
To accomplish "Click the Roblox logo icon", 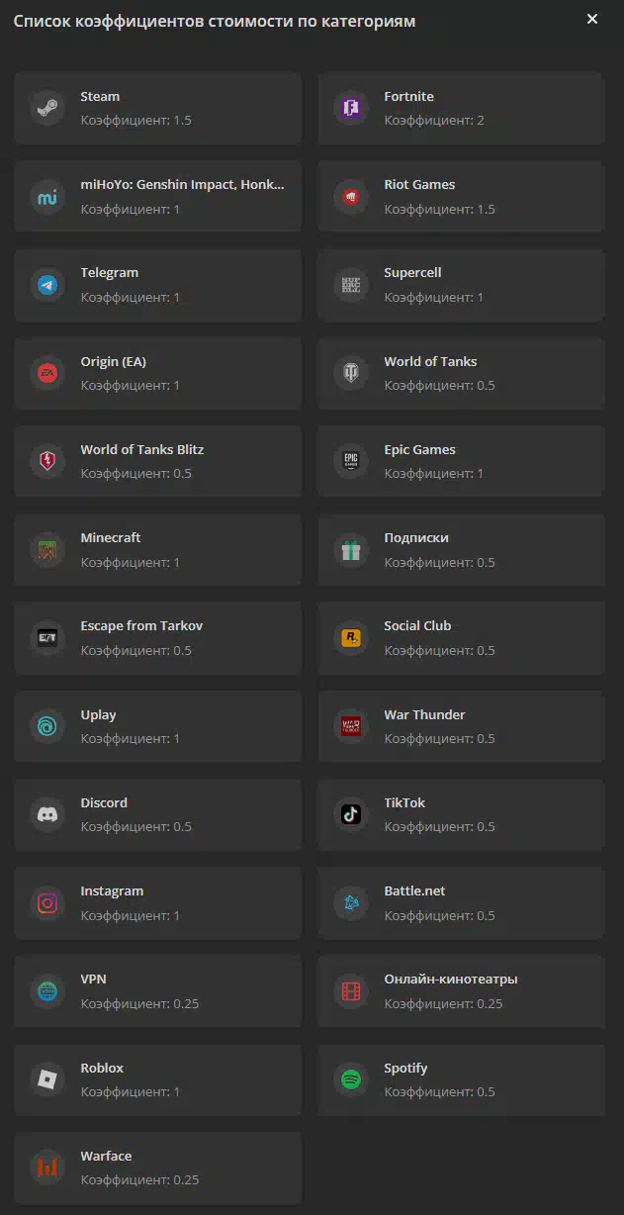I will [46, 1079].
